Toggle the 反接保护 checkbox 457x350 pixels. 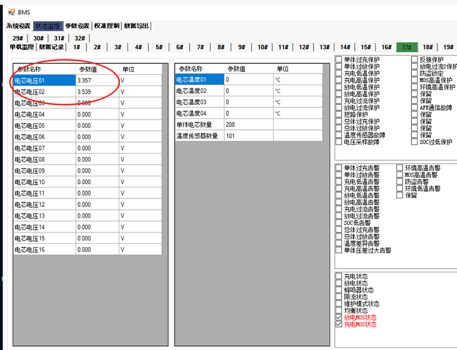[415, 60]
